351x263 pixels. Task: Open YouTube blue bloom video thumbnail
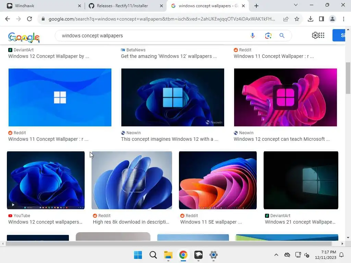46,180
